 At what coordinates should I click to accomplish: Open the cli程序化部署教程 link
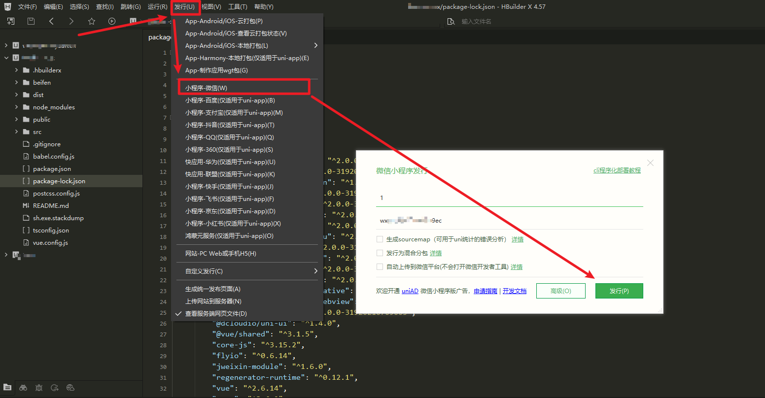click(617, 170)
